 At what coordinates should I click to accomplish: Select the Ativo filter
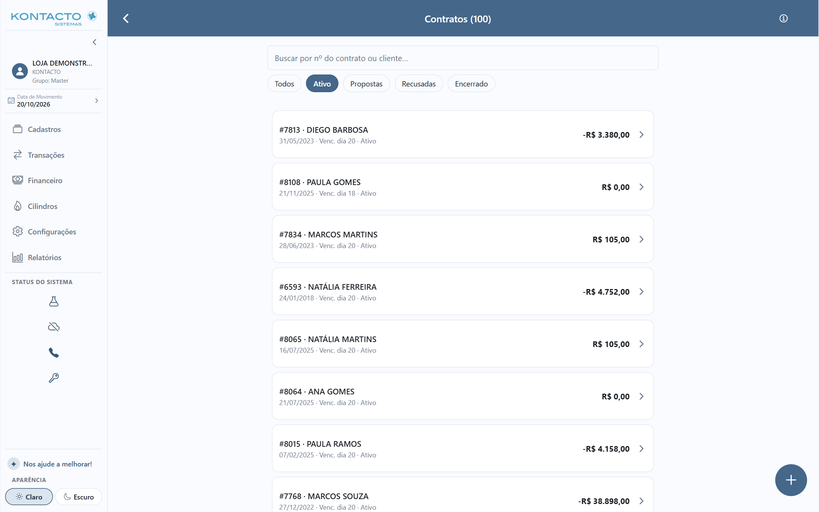[322, 83]
